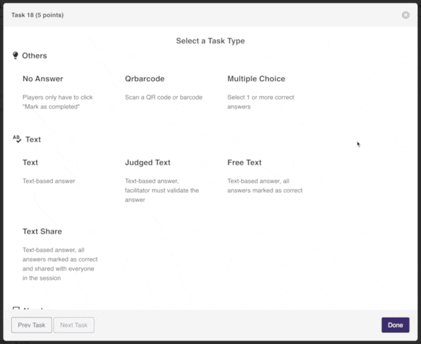Viewport: 421px width, 344px height.
Task: Click the AB checkmark icon beside Text
Action: (x=16, y=139)
